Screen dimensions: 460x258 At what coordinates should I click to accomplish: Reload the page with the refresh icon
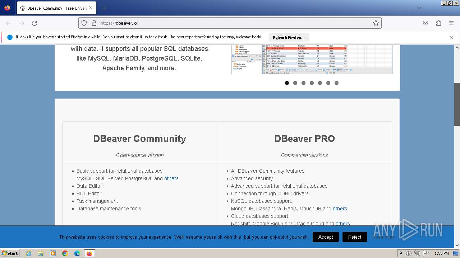pyautogui.click(x=34, y=23)
